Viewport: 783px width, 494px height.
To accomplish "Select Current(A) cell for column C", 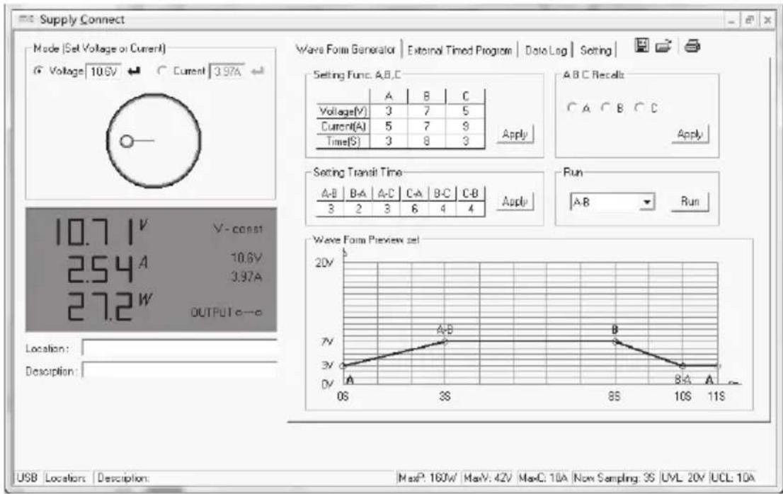I will (465, 126).
